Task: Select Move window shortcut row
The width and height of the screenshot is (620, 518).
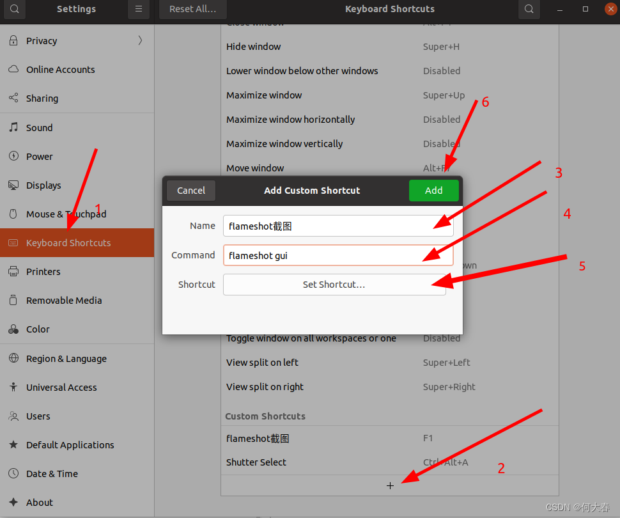Action: [390, 168]
